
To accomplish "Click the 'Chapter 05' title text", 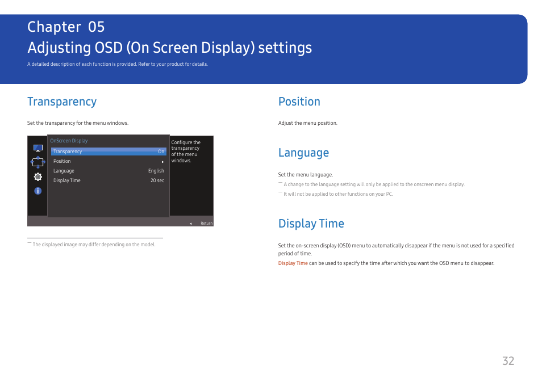I will pyautogui.click(x=66, y=27).
